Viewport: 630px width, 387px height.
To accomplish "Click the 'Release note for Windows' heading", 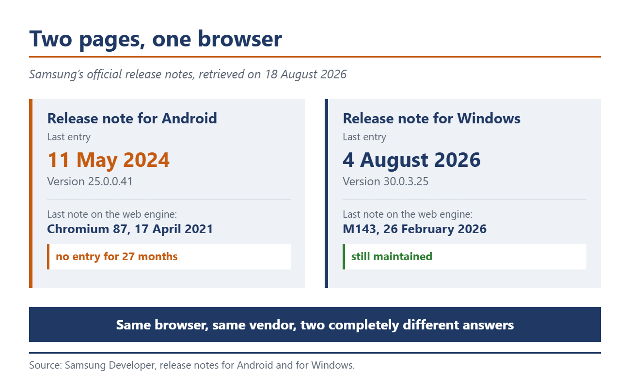I will (x=432, y=118).
